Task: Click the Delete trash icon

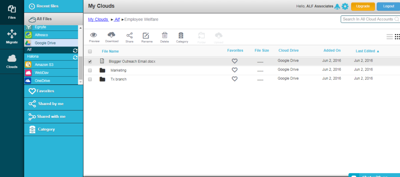Action: [164, 35]
